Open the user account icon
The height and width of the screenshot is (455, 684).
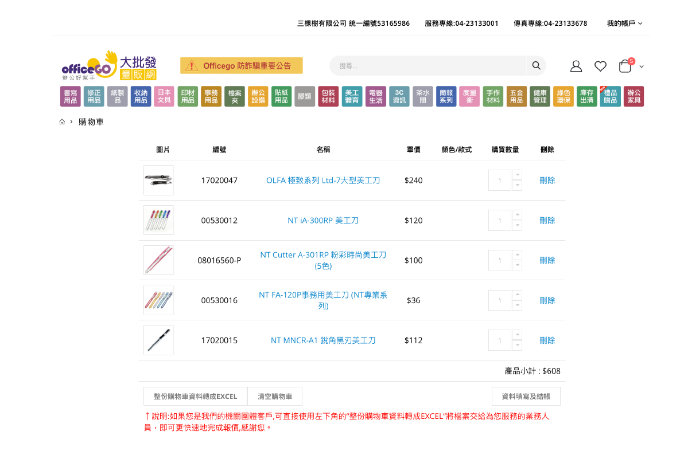[576, 66]
